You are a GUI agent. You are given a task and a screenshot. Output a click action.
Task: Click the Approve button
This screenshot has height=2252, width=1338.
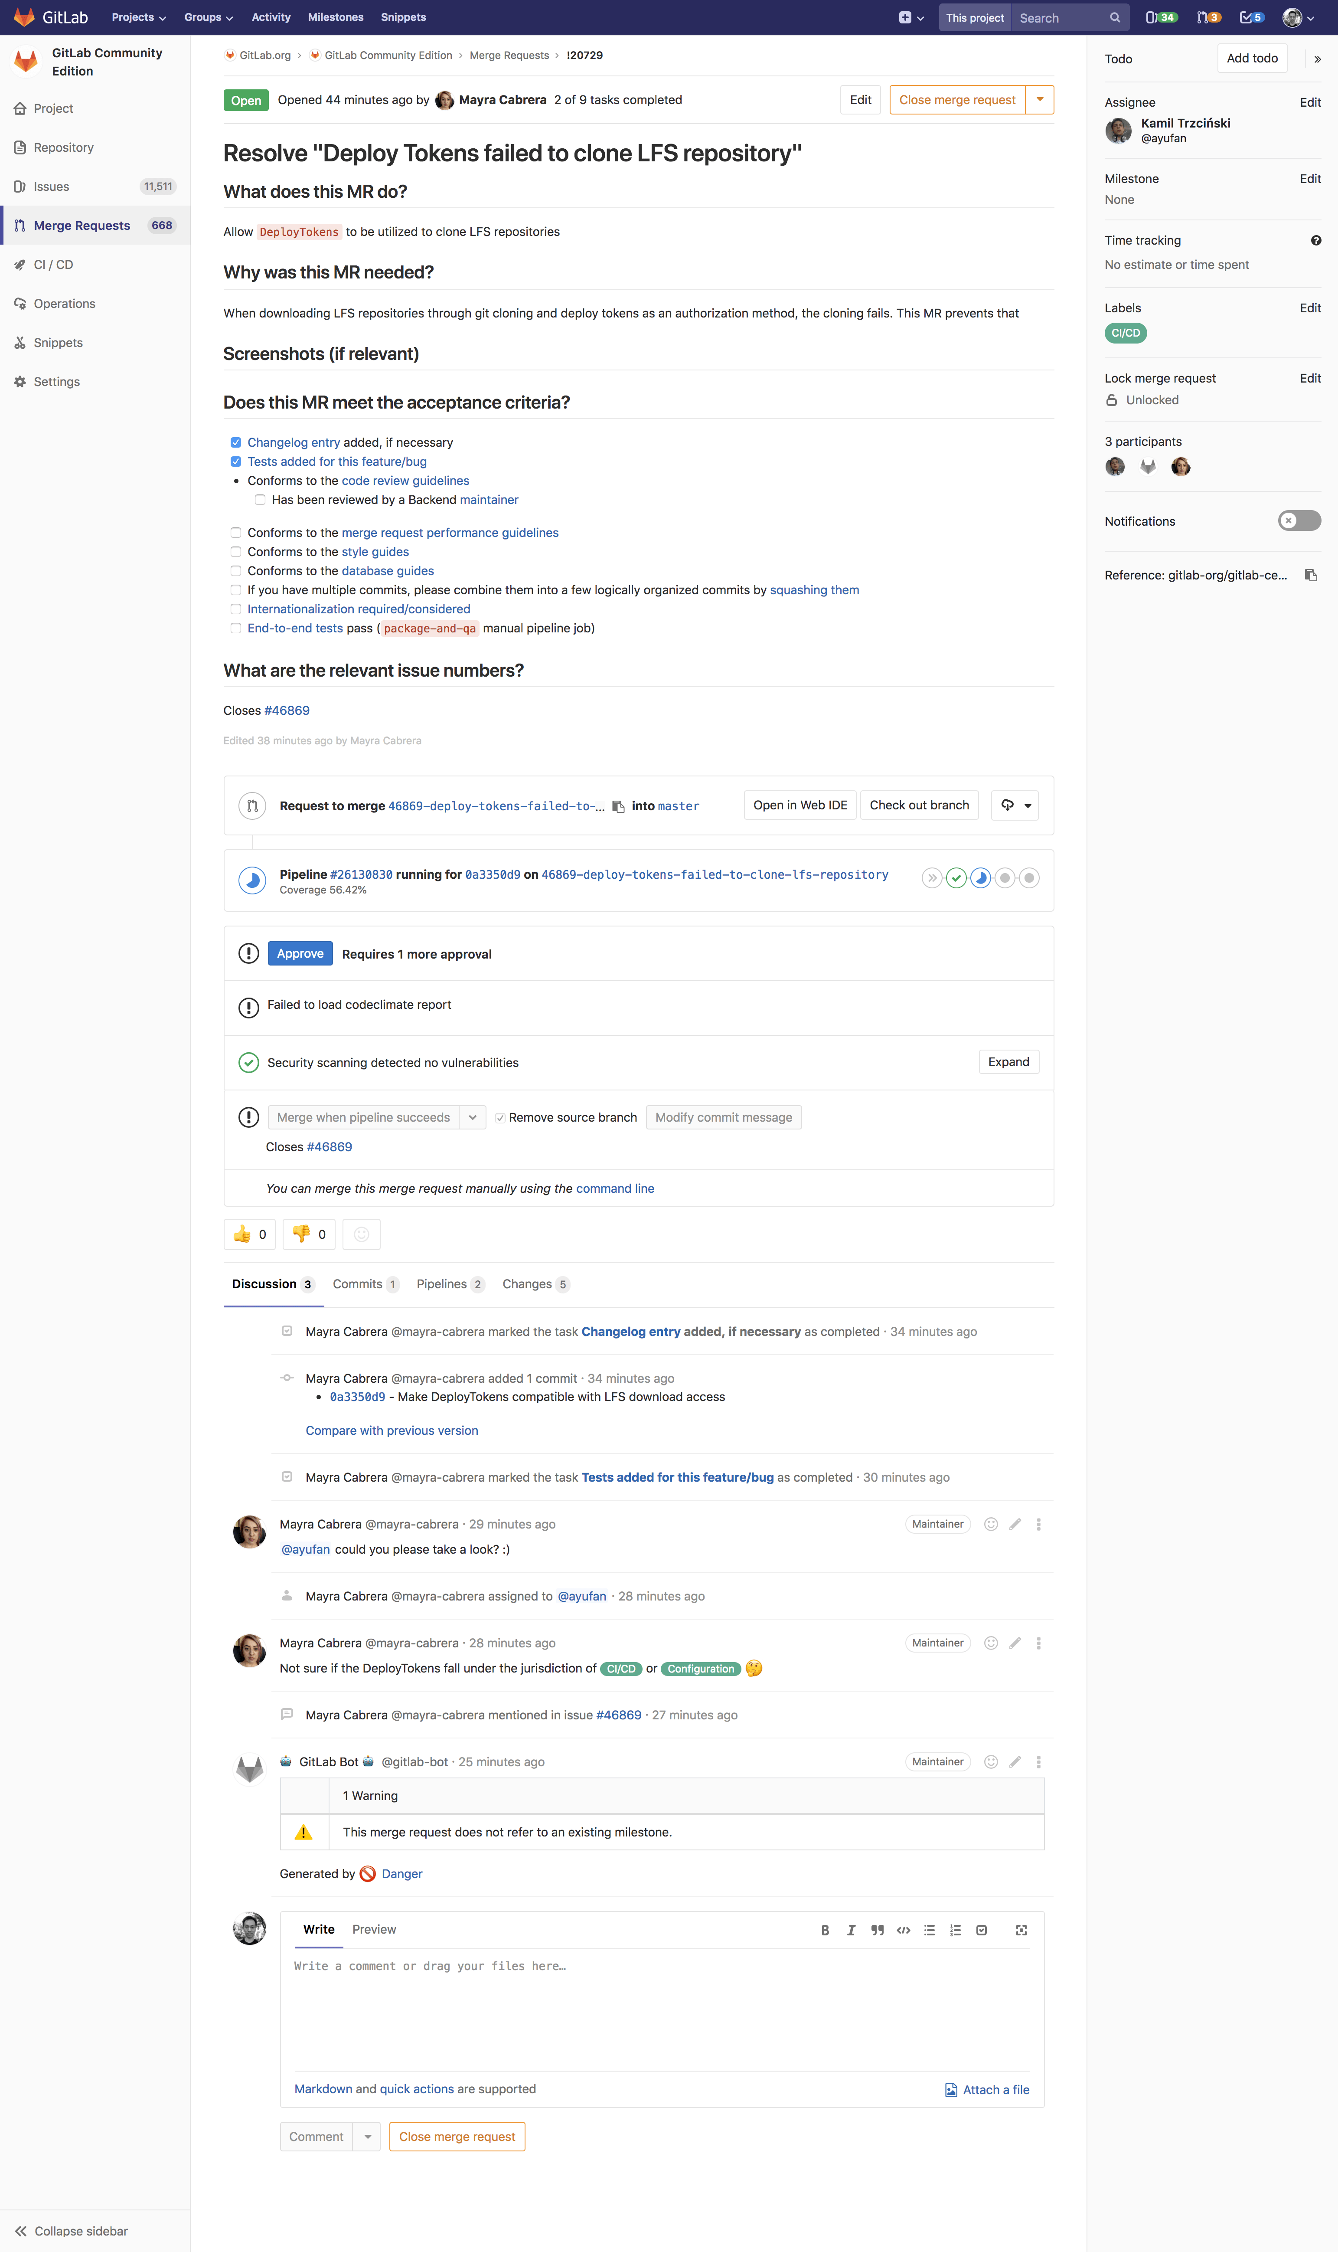[x=299, y=953]
